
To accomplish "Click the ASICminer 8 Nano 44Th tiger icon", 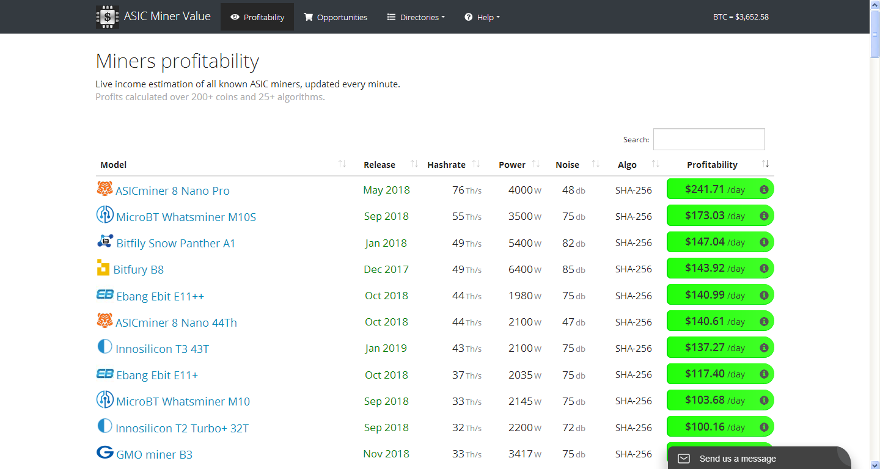I will tap(105, 321).
